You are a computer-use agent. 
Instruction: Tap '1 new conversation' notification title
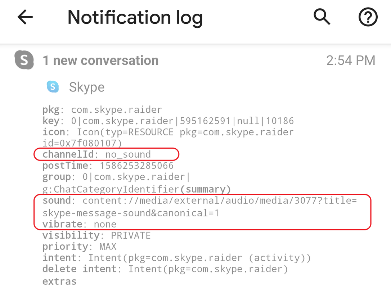click(x=100, y=60)
